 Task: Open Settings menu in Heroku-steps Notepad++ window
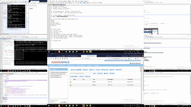pyautogui.click(x=69, y=1)
